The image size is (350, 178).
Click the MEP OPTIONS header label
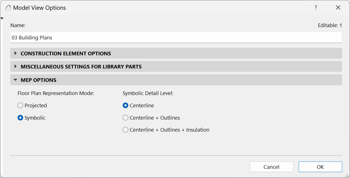(38, 80)
